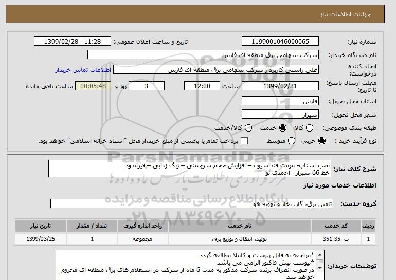396x280 pixels.
Task: Click the response deadline date 1399/02/31 field
Action: click(x=280, y=86)
